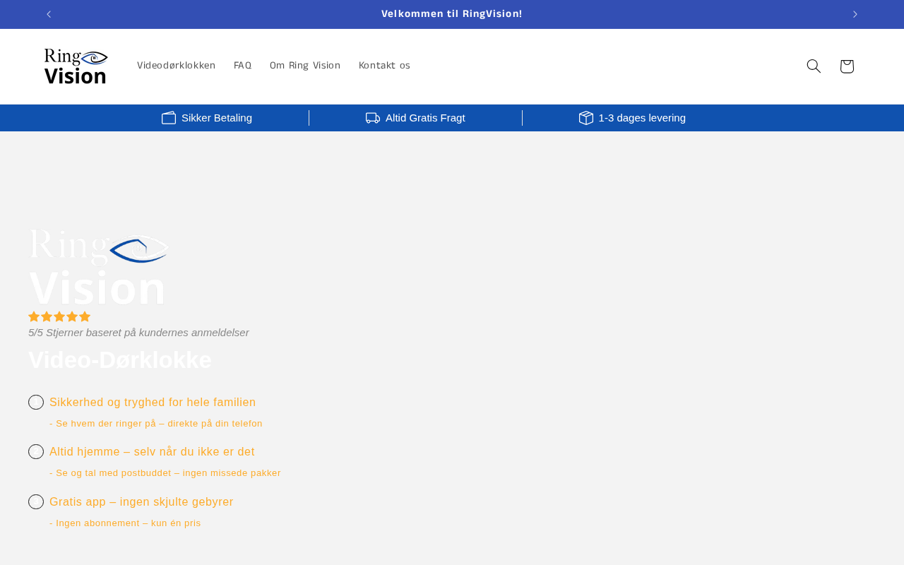This screenshot has height=565, width=904.
Task: Open the Videodørklokken menu item
Action: [x=177, y=66]
